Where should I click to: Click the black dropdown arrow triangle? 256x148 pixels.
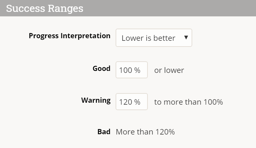pos(186,38)
